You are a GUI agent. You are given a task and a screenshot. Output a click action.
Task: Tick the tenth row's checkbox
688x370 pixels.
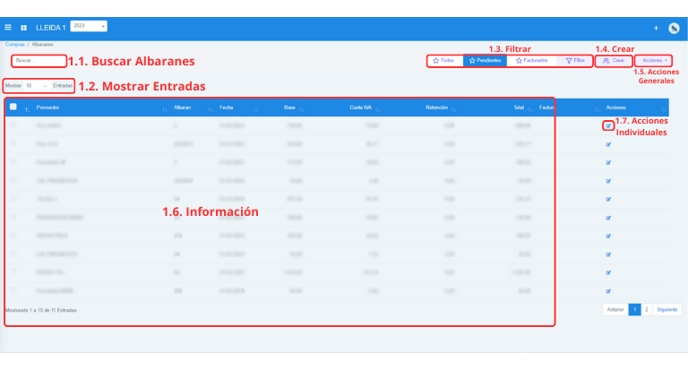click(13, 290)
